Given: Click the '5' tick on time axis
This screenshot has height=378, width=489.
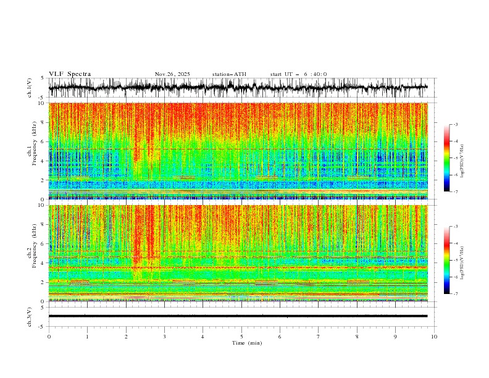Looking at the screenshot, I should [241, 337].
